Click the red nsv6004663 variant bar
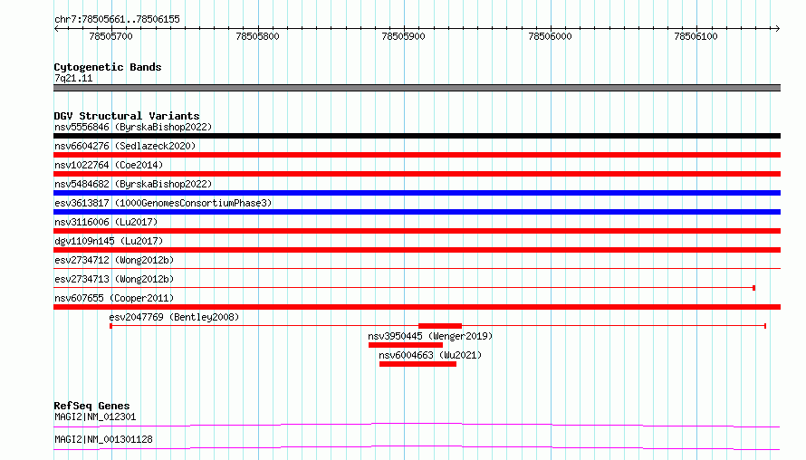806x460 pixels. 417,364
